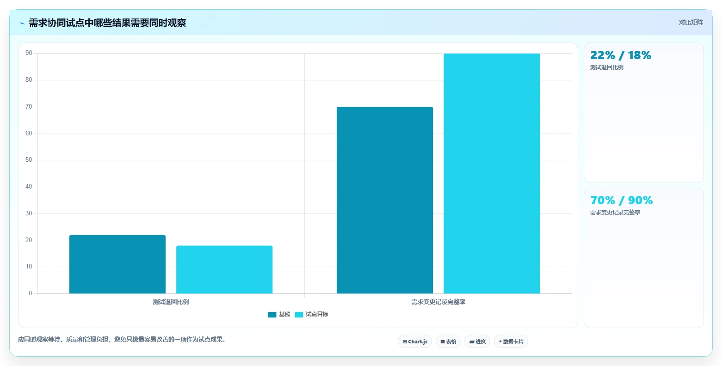Click the 试点目标 bar for 测试退回比例
The image size is (722, 366).
click(224, 269)
